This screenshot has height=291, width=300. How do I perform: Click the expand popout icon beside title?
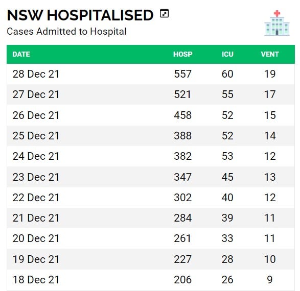[164, 13]
